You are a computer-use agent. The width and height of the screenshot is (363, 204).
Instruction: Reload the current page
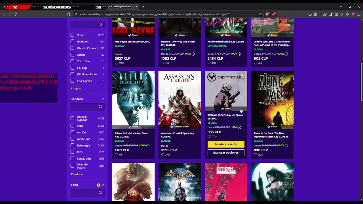[15, 14]
